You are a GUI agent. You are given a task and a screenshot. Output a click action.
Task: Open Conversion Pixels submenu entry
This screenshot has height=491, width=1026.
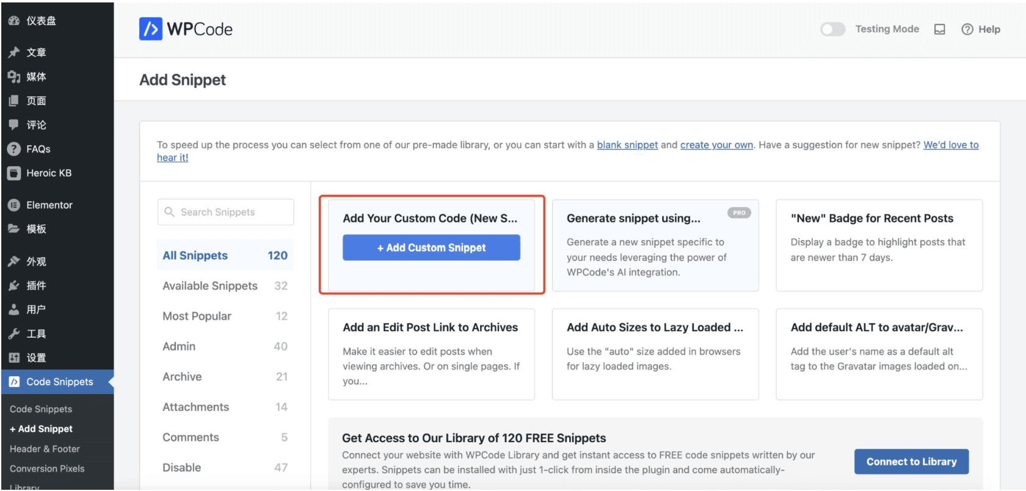47,469
